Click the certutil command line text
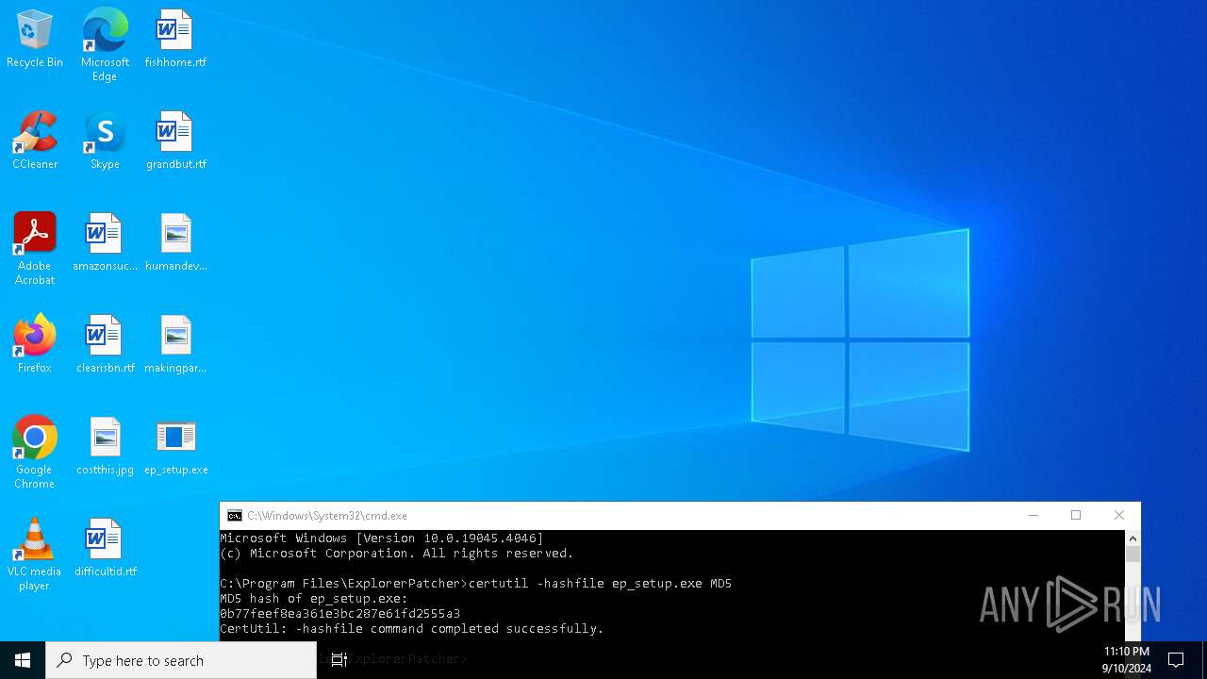This screenshot has height=679, width=1207. pos(600,584)
